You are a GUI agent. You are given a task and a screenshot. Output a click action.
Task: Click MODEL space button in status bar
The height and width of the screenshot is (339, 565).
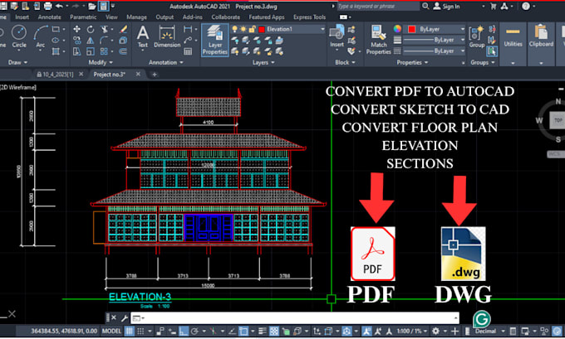click(x=111, y=331)
